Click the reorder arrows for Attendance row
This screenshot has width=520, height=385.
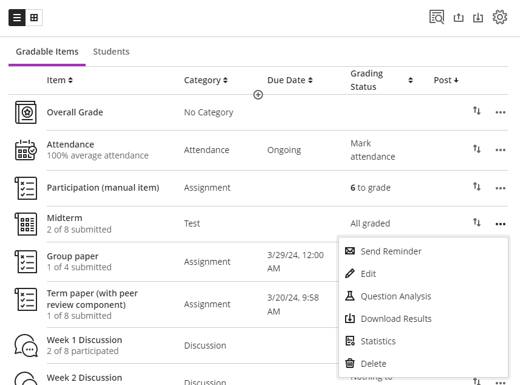(477, 149)
